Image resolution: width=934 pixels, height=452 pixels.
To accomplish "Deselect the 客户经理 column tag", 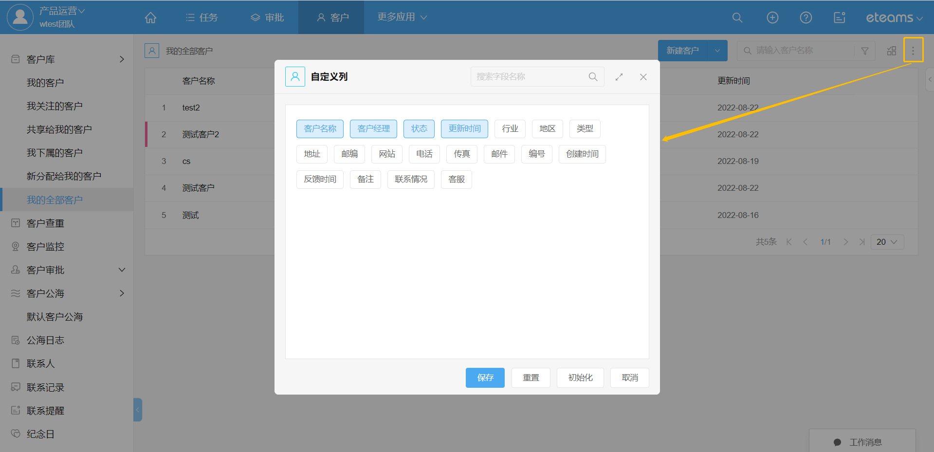I will (373, 128).
